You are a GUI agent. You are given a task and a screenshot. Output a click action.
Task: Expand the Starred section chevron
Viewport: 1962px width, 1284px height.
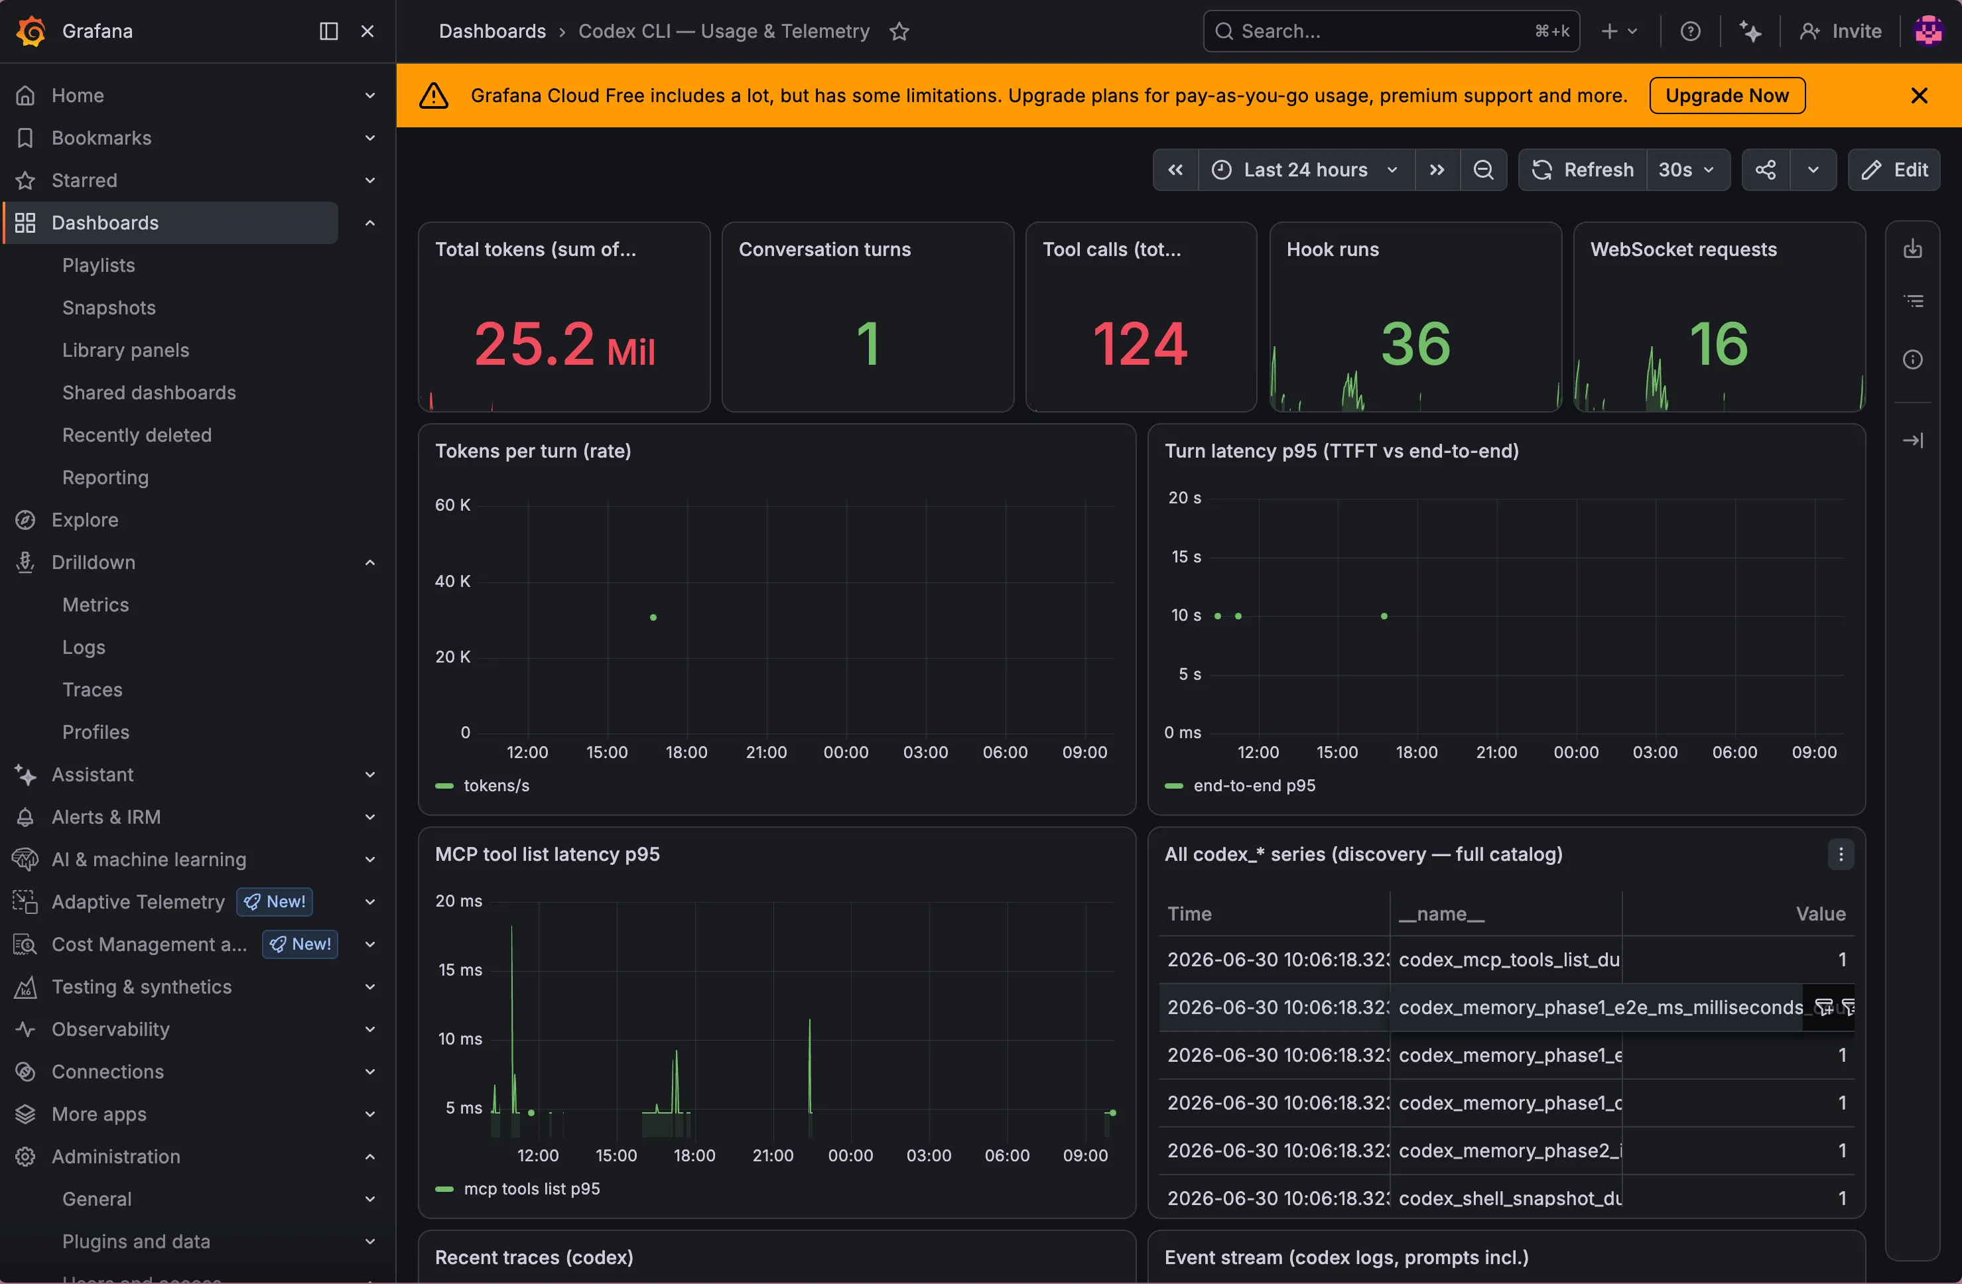[x=370, y=180]
